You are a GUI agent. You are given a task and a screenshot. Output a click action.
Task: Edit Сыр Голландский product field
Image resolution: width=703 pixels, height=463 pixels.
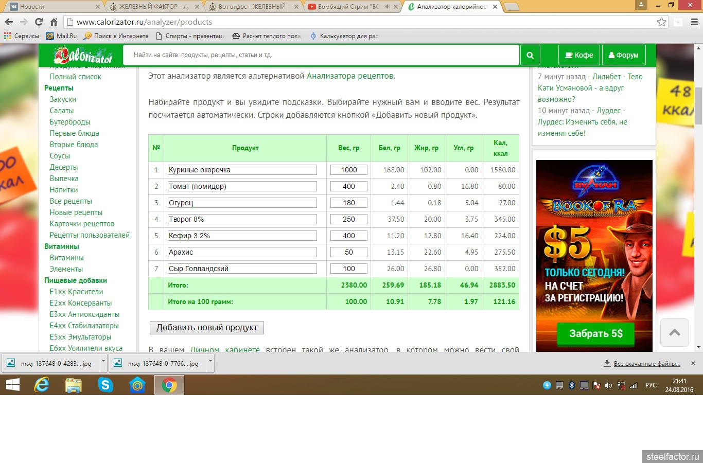pos(242,269)
